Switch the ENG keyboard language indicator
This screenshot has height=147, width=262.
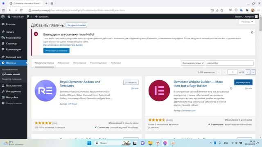pos(226,143)
